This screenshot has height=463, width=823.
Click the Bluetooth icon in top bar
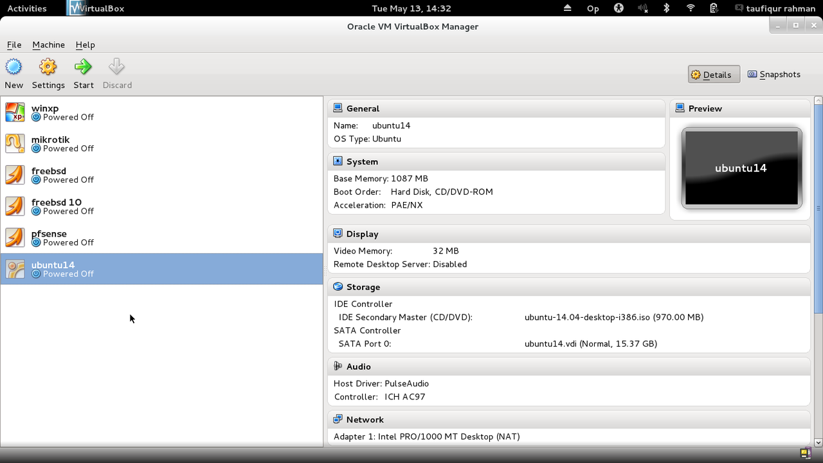667,8
